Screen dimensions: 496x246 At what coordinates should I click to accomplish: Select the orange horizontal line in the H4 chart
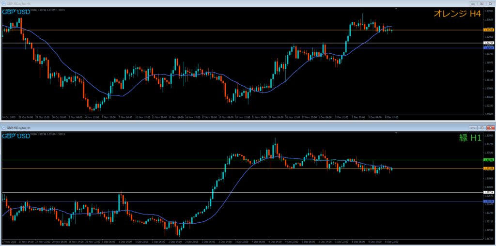point(242,30)
